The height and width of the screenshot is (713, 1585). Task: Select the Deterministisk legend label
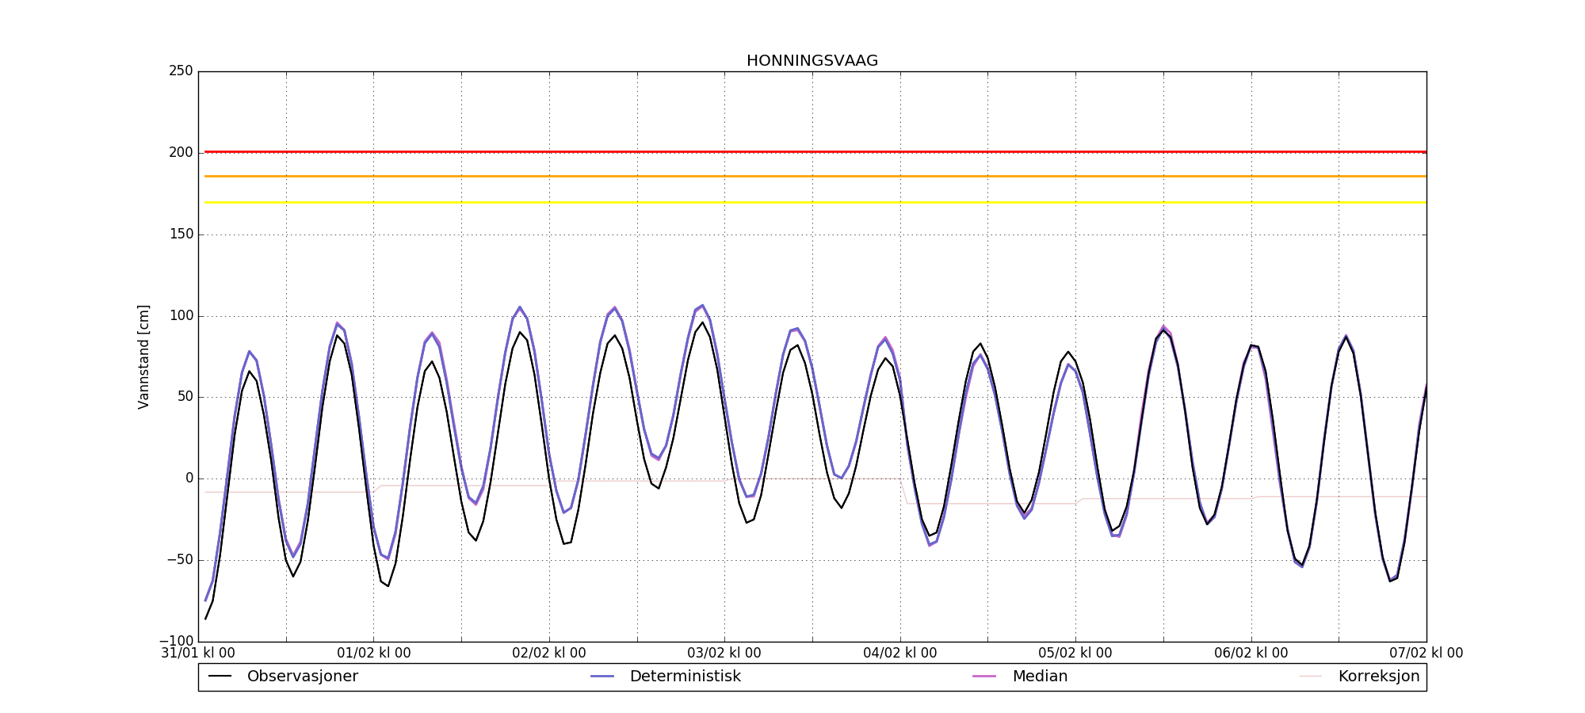685,677
